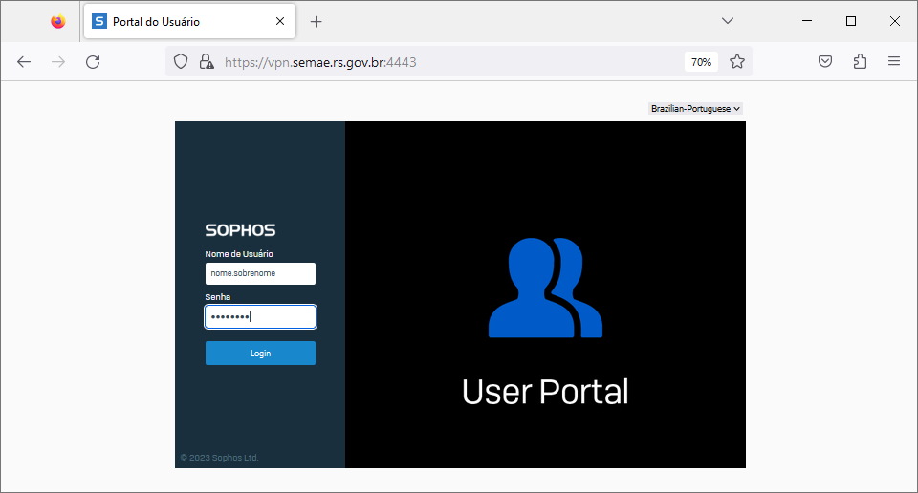Reset the 70% zoom level indicator
Image resolution: width=918 pixels, height=493 pixels.
tap(701, 62)
